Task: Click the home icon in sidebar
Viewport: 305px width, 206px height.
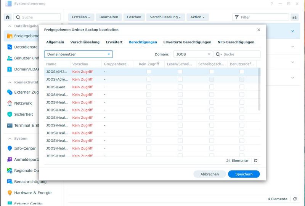Action: point(8,17)
